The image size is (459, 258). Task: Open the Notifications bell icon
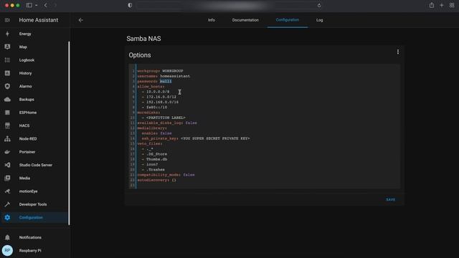(x=7, y=237)
